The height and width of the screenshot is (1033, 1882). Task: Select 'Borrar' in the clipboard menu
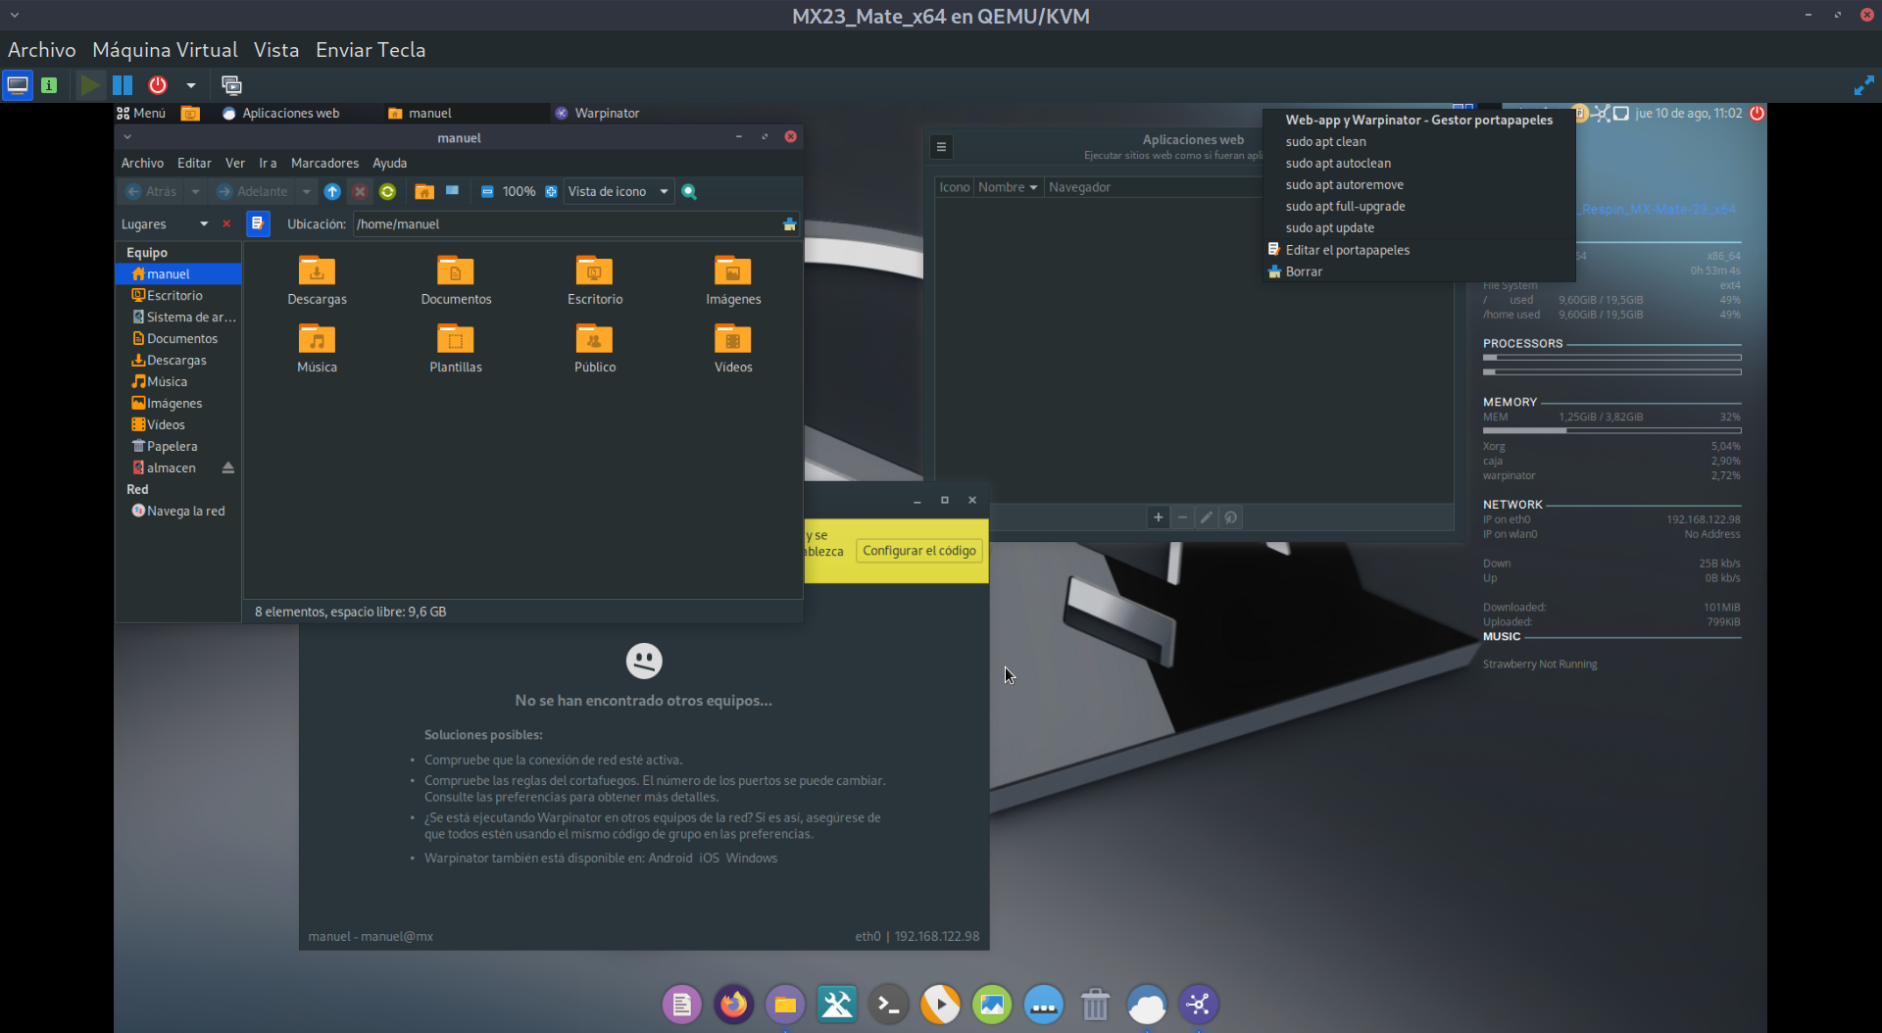[x=1419, y=271]
